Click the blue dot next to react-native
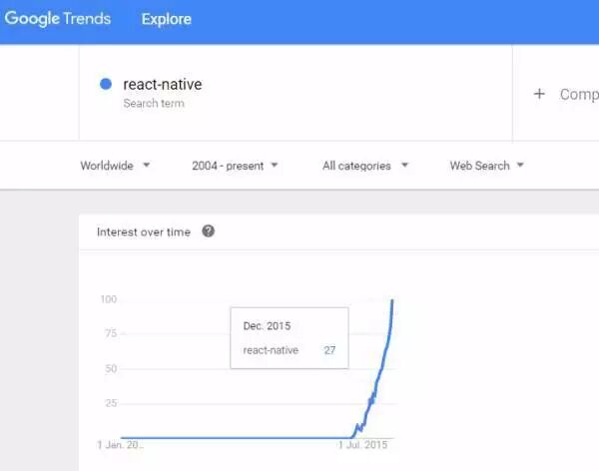Image resolution: width=599 pixels, height=471 pixels. 106,84
